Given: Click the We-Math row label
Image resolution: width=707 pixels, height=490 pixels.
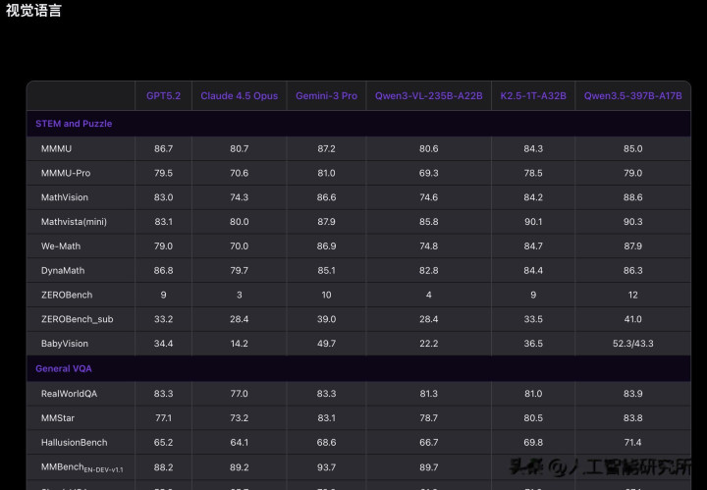Looking at the screenshot, I should click(61, 246).
